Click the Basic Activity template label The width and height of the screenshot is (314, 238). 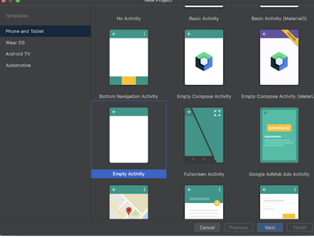(x=204, y=18)
